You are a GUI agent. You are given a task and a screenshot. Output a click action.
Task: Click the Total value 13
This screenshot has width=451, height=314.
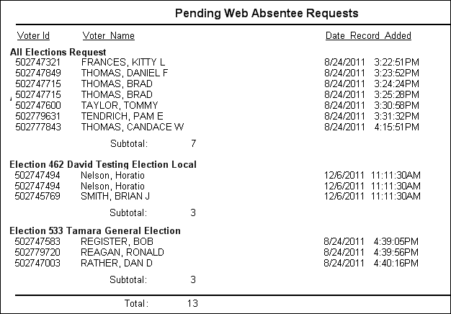click(192, 303)
